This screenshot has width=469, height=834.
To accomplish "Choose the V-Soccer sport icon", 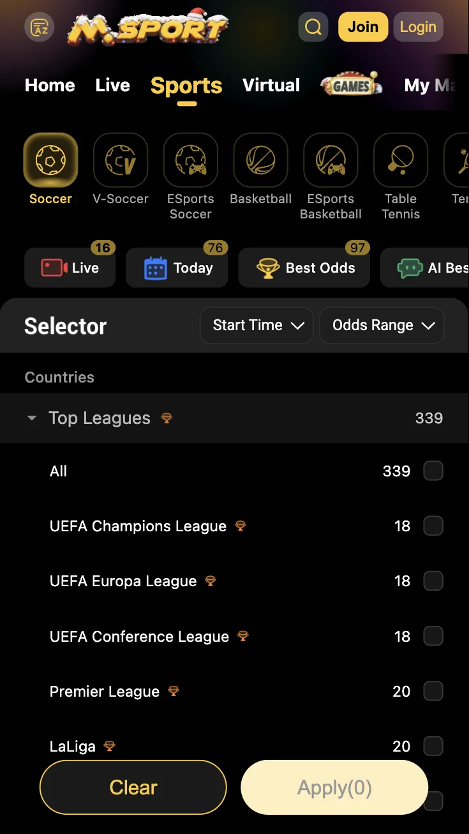I will [121, 160].
